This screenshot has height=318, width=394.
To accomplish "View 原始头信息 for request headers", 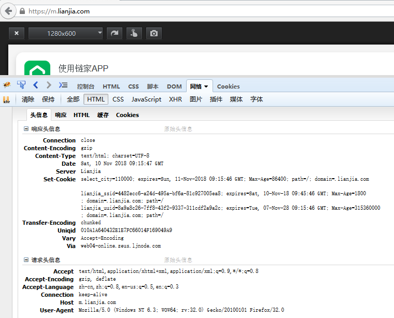I will pos(178,260).
